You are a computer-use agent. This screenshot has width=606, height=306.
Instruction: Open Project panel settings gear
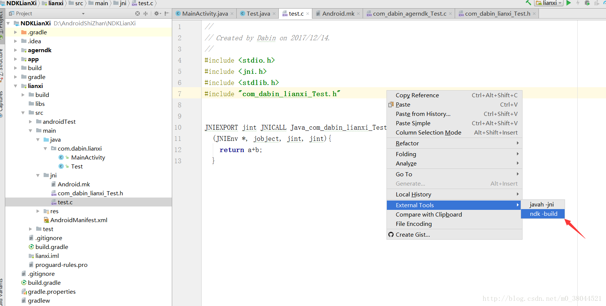pos(157,13)
